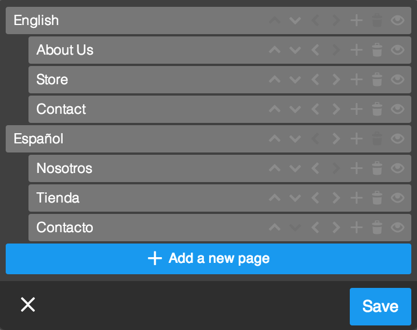Toggle visibility of the Contacto page
Viewport: 417px width, 330px height.
tap(398, 228)
